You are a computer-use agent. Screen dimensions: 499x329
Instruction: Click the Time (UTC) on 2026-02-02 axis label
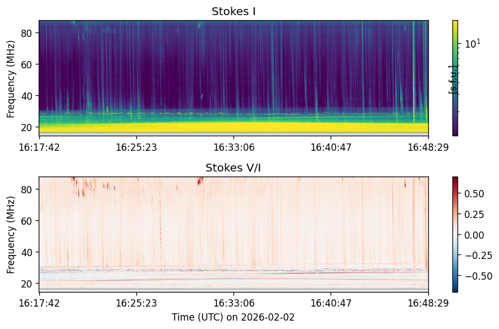point(234,317)
